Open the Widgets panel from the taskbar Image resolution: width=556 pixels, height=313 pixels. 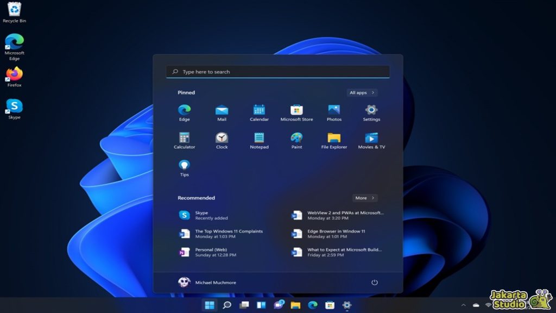261,305
